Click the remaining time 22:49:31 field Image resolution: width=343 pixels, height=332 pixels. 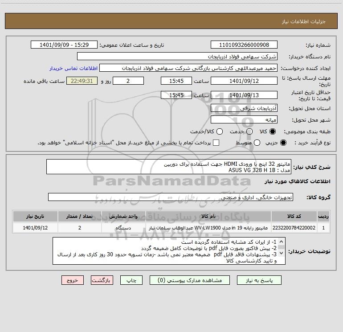click(82, 81)
